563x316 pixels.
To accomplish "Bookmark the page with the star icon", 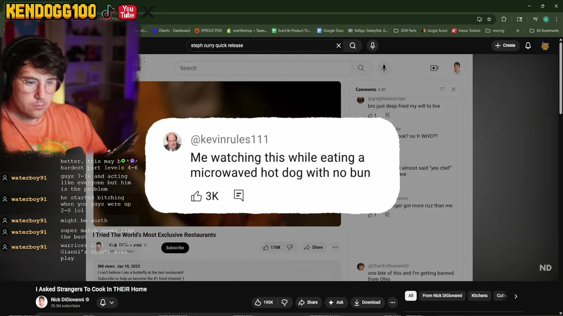I will tap(489, 19).
